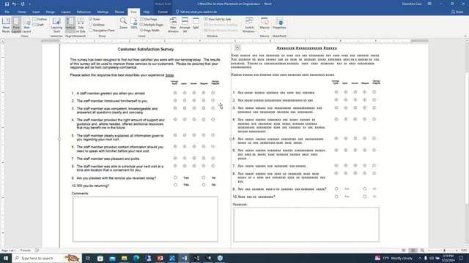The width and height of the screenshot is (469, 263).
Task: Select Multiple Pages zoom option
Action: pos(152,25)
